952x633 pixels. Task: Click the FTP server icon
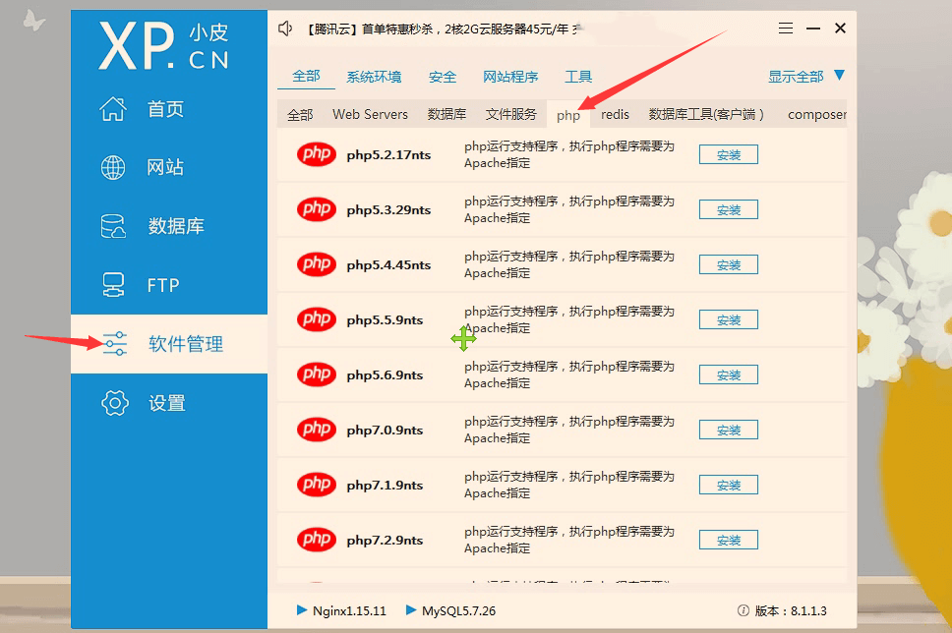pos(113,285)
